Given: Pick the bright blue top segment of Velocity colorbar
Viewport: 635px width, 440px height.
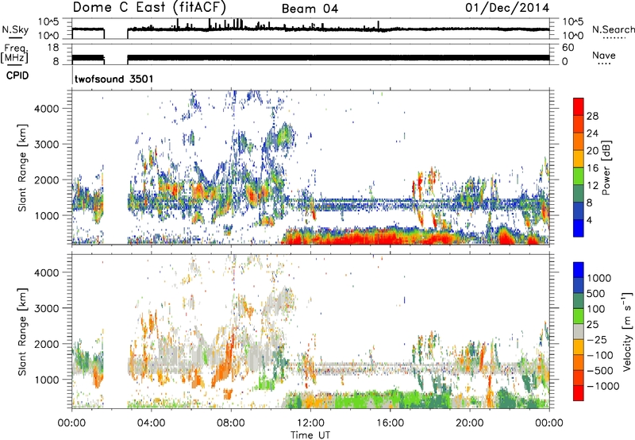Looking at the screenshot, I should pyautogui.click(x=579, y=270).
